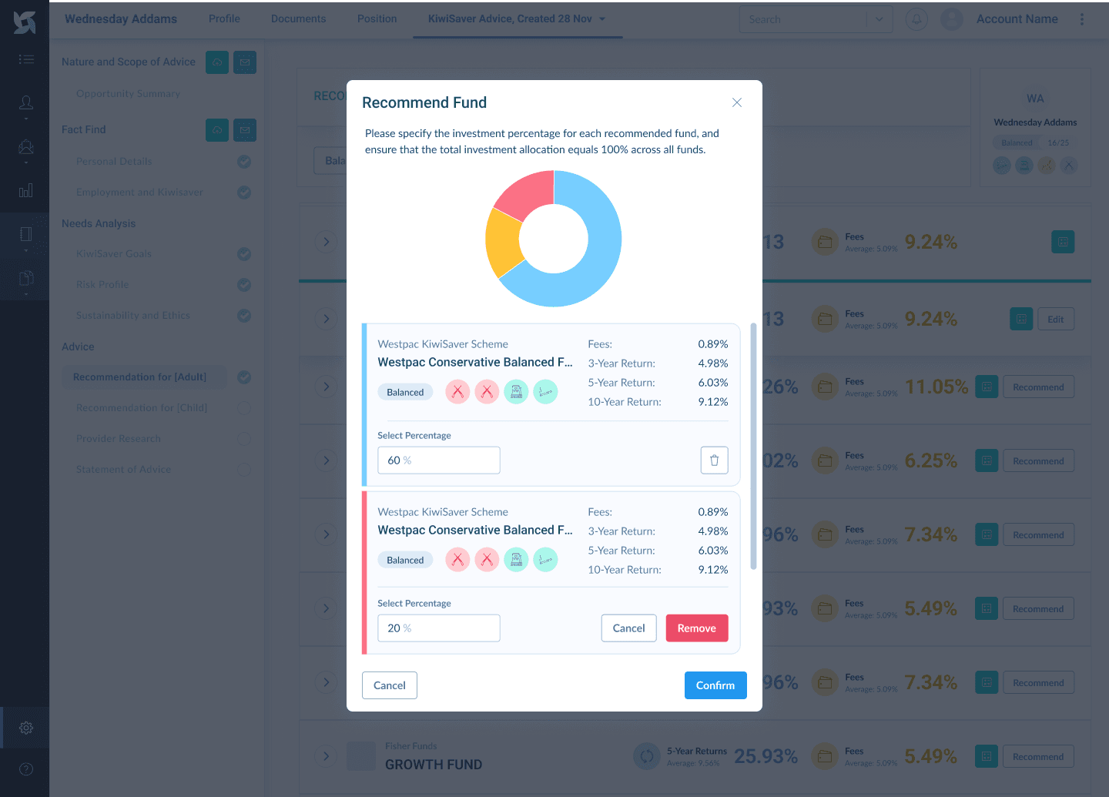The width and height of the screenshot is (1109, 797).
Task: Switch to the Documents tab
Action: point(299,19)
